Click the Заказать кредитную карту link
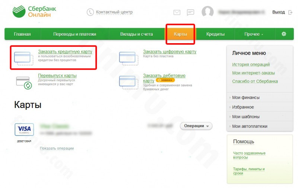Screen dimensions: 298x188 pyautogui.click(x=65, y=51)
